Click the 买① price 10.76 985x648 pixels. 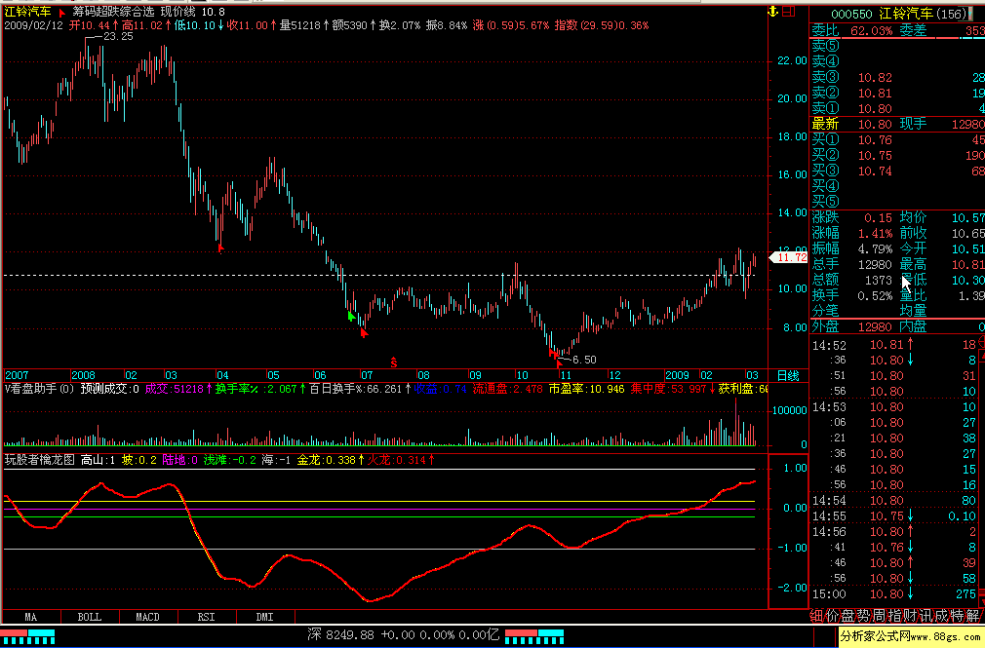875,140
